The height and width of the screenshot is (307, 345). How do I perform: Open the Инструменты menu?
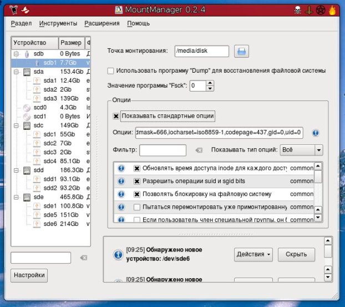point(58,23)
